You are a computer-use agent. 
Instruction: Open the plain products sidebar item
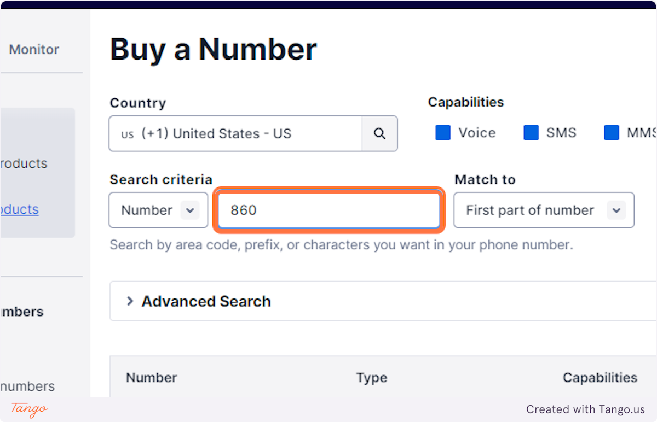(24, 163)
